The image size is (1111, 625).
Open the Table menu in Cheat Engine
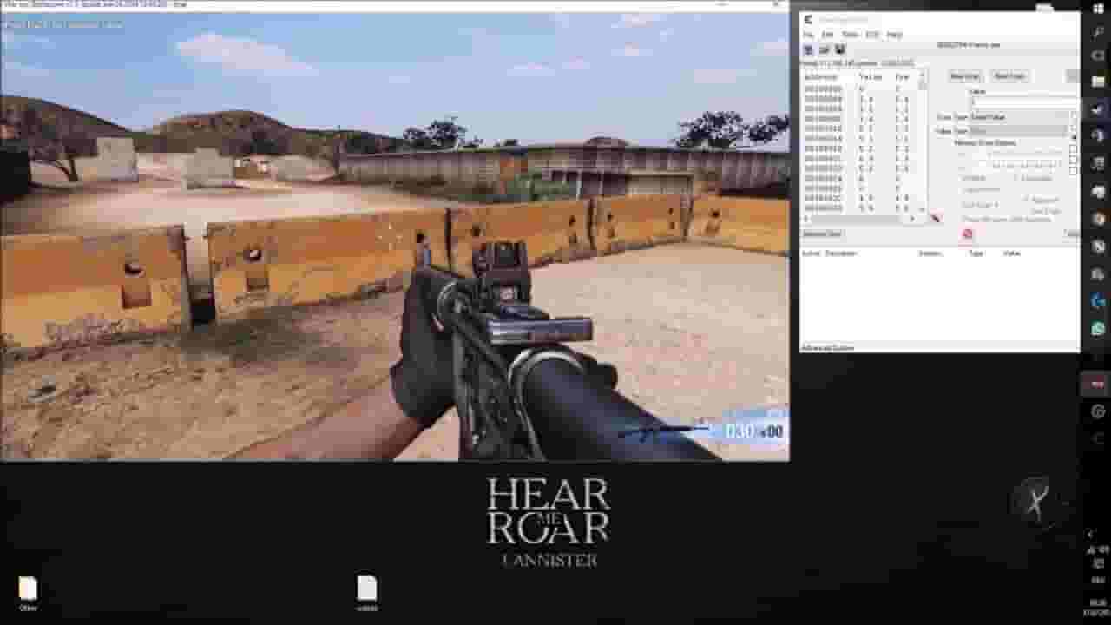850,35
